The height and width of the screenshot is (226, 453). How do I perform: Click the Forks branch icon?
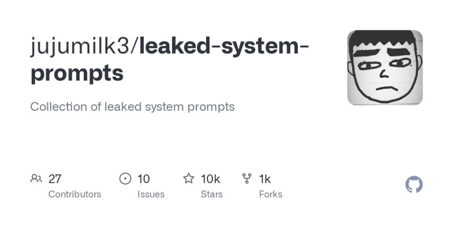pos(247,179)
